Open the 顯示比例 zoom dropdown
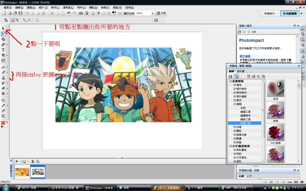This screenshot has width=306, height=191. click(152, 13)
